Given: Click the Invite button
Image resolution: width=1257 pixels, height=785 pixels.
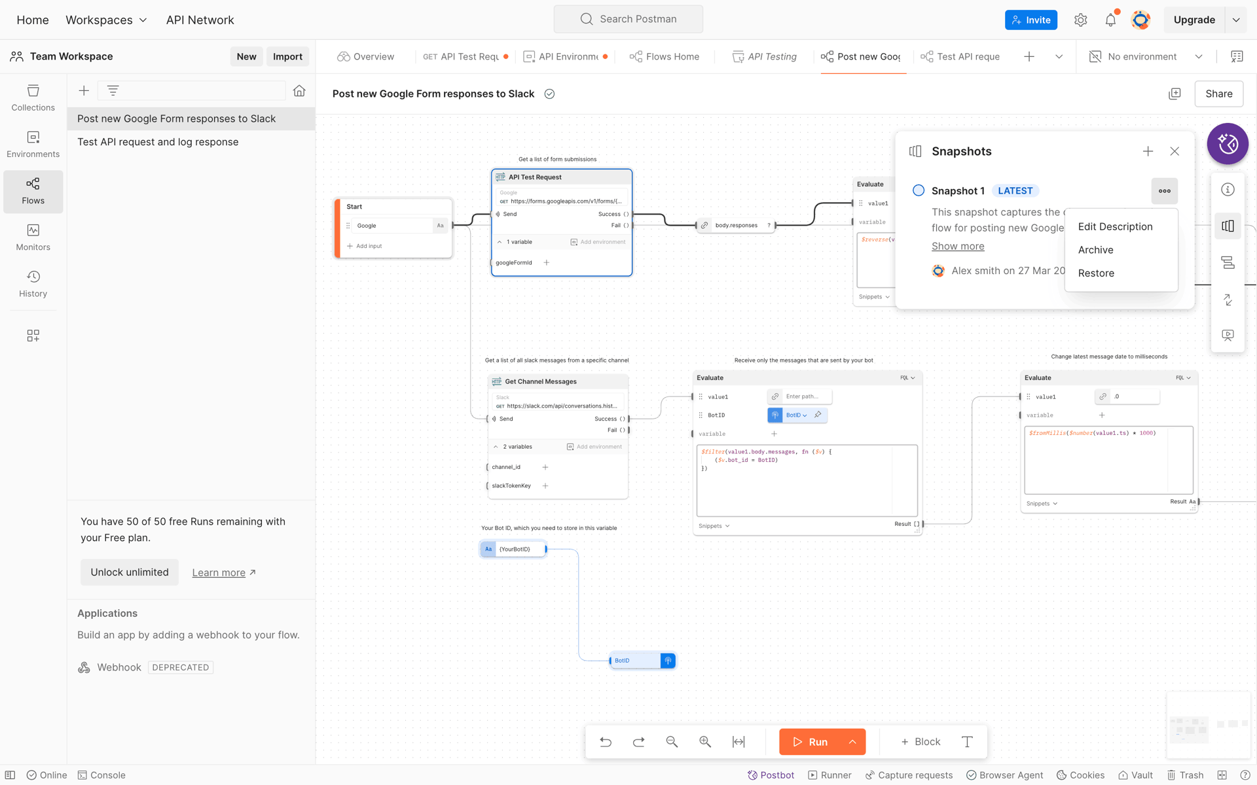Looking at the screenshot, I should [x=1031, y=20].
